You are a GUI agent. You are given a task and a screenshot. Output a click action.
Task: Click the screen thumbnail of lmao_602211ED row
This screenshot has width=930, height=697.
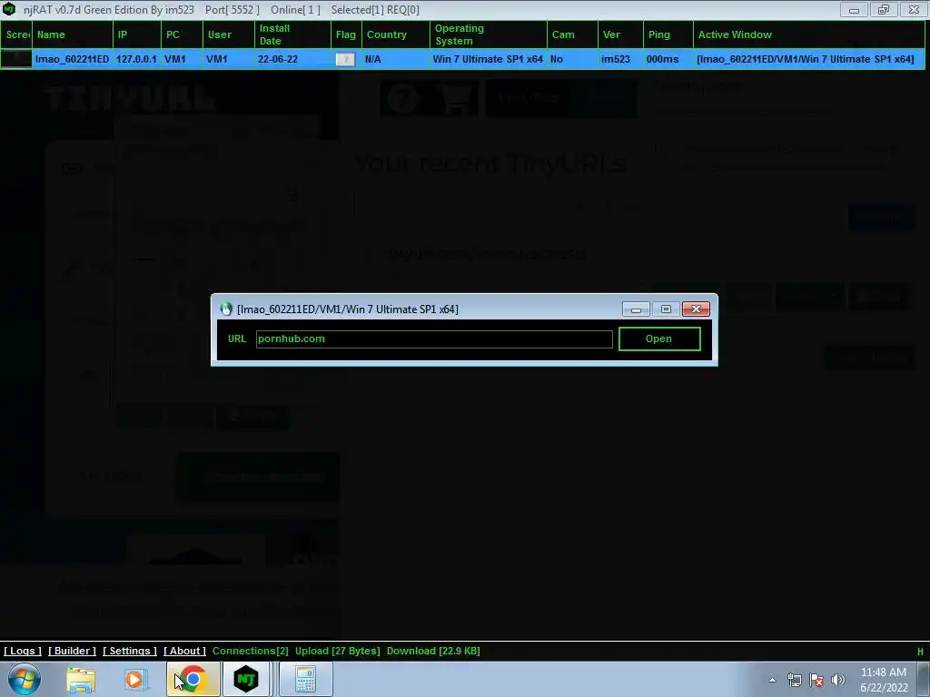(16, 59)
